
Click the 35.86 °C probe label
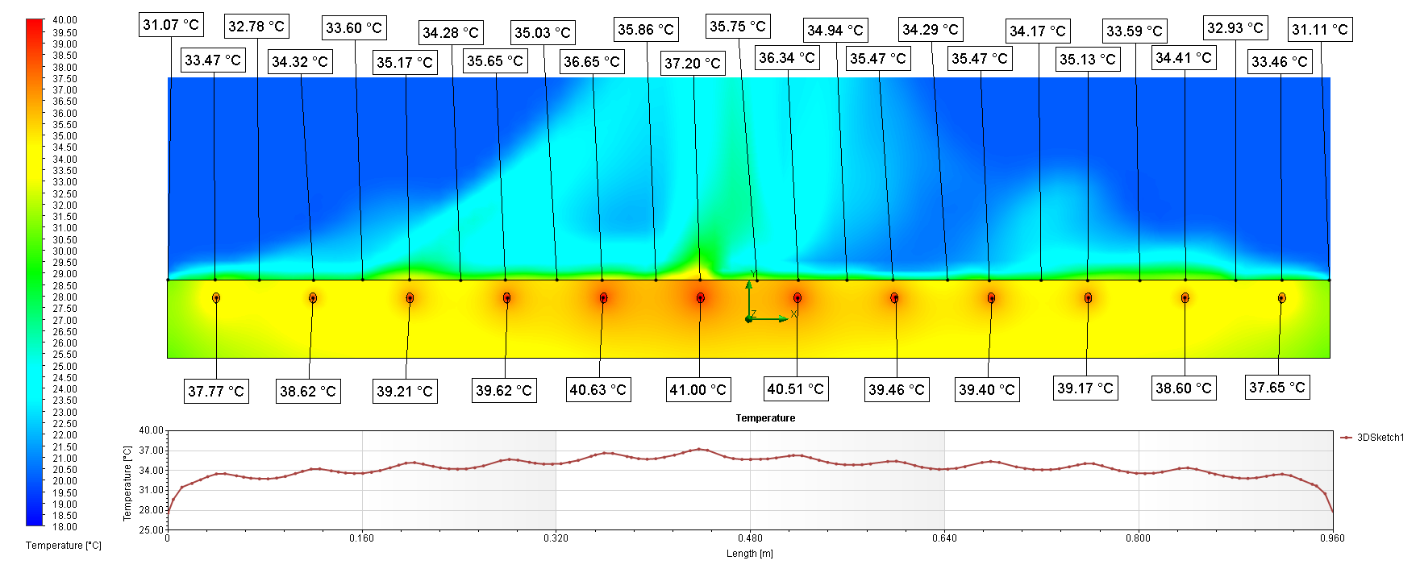(646, 30)
